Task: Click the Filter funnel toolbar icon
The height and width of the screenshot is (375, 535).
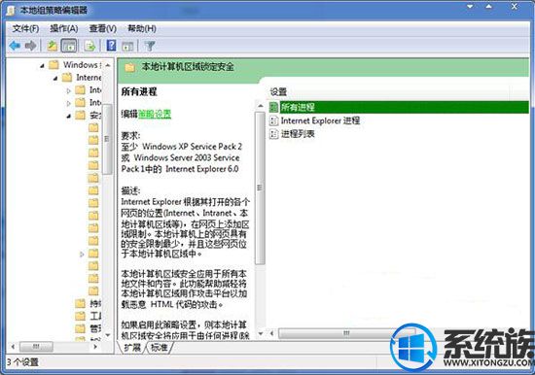Action: coord(150,46)
